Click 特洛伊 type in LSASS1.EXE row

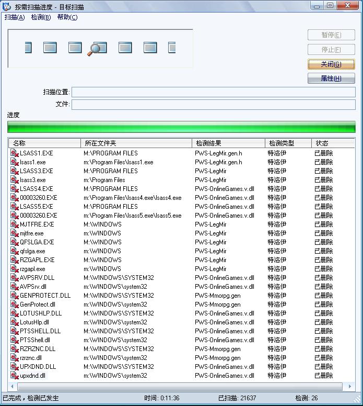277,153
